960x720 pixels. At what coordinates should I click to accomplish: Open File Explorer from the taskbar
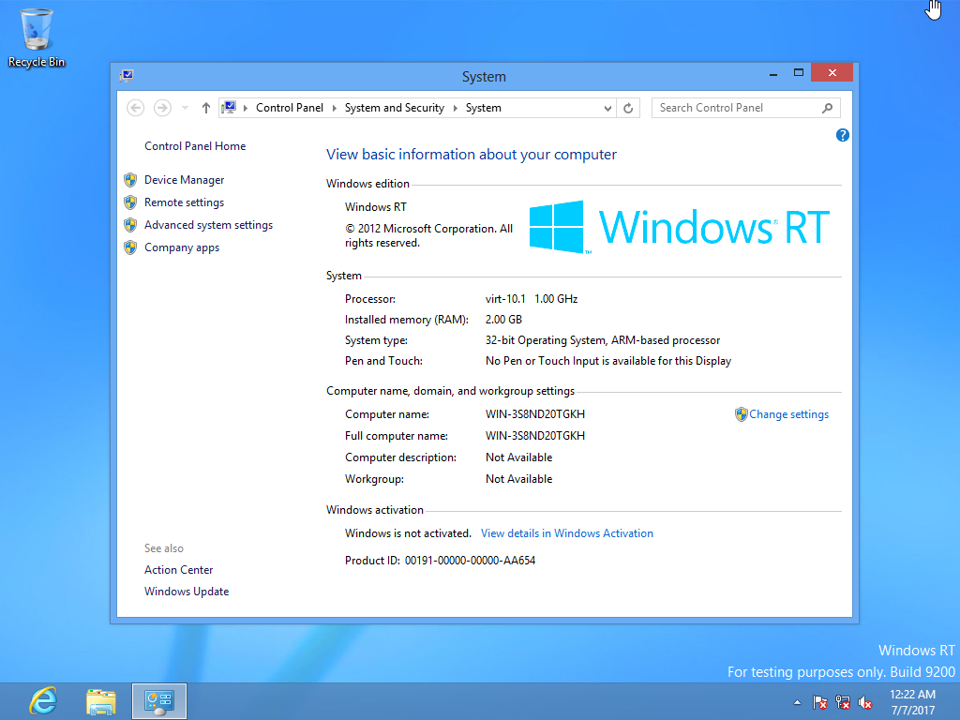[100, 701]
